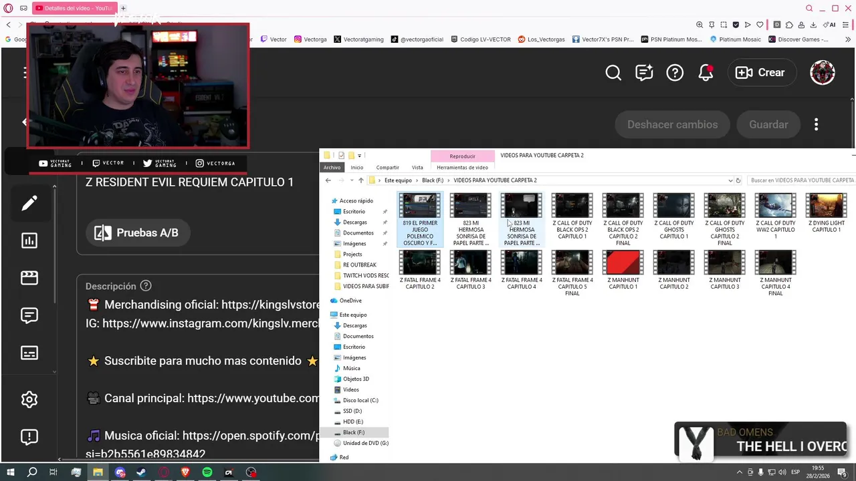The image size is (856, 481).
Task: Expand the Explorer address path dropdown
Action: point(730,180)
